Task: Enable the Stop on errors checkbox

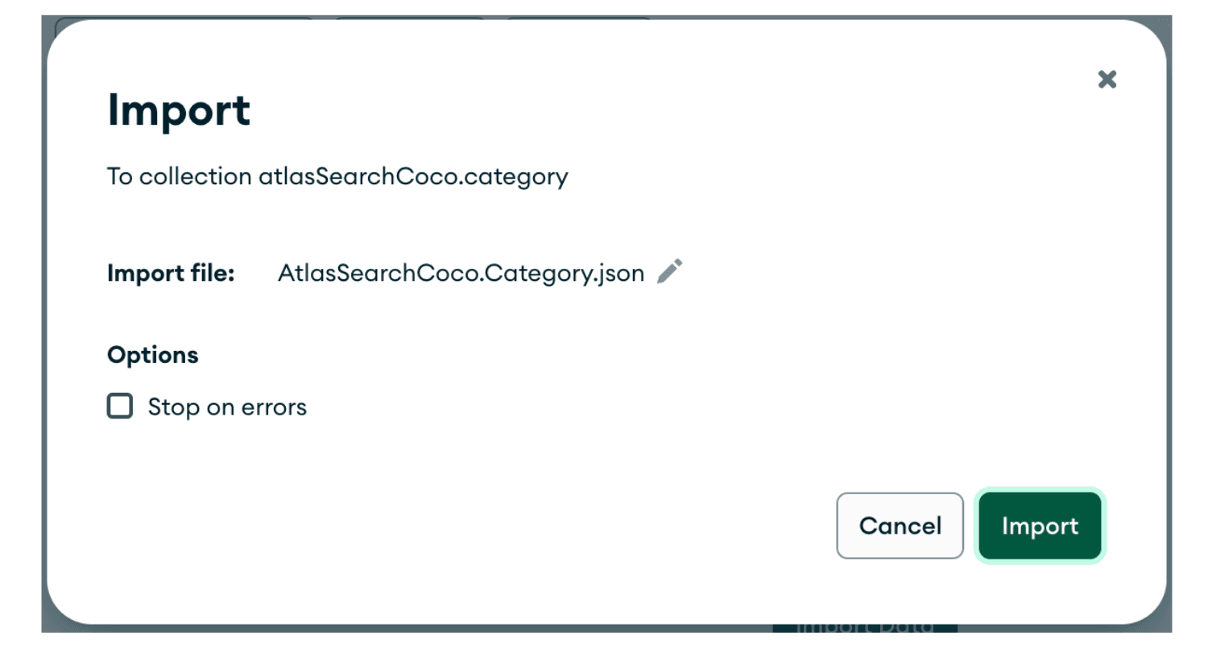Action: click(120, 406)
